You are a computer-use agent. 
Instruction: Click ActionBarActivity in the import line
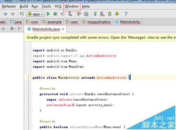pos(101,56)
